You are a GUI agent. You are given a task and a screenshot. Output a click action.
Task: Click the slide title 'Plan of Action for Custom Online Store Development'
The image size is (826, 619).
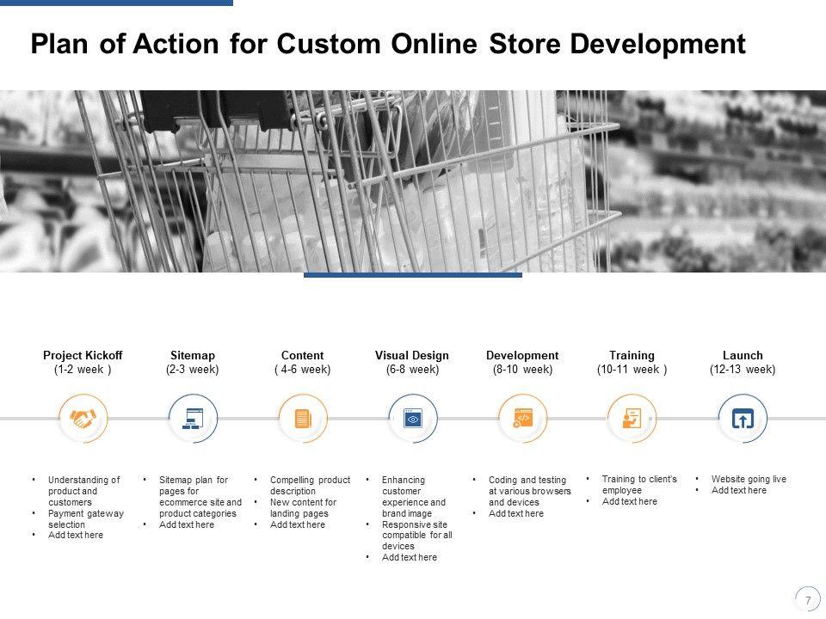coord(388,44)
